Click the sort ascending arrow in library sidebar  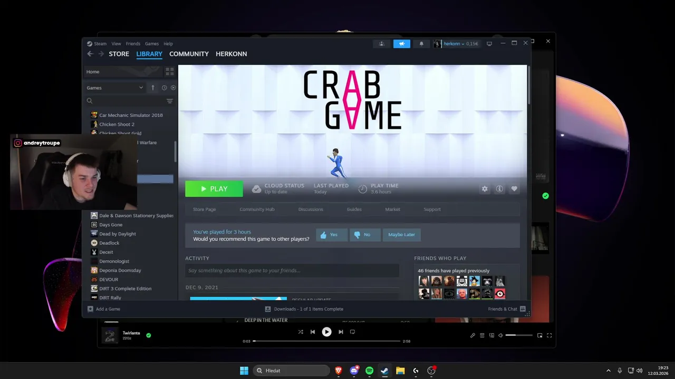(153, 88)
